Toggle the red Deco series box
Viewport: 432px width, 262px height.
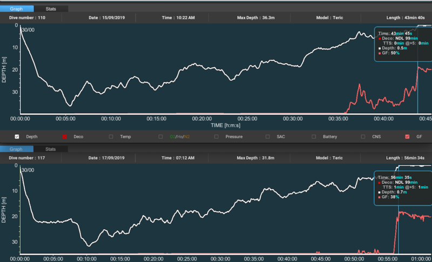(x=66, y=137)
